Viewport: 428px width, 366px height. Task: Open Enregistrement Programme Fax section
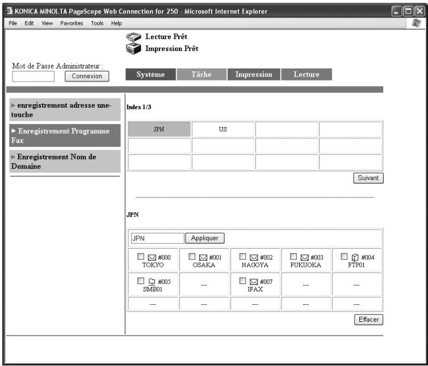coord(65,135)
